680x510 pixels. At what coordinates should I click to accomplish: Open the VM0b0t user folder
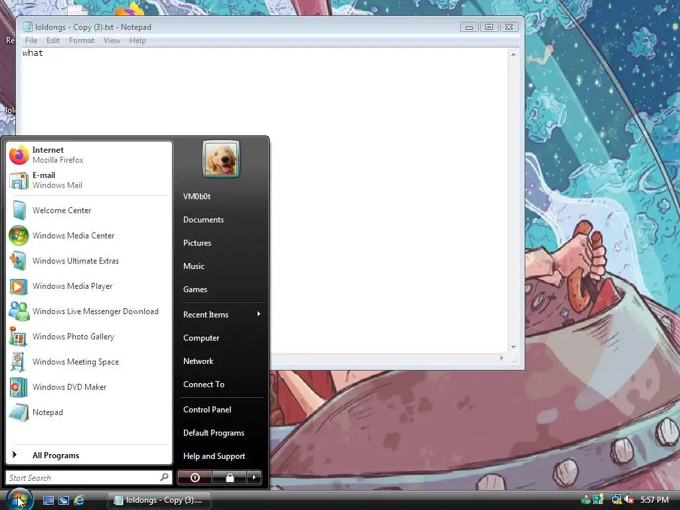point(222,197)
